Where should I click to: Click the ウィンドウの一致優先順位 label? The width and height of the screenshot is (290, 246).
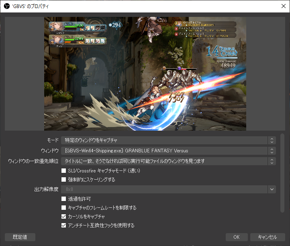33,161
